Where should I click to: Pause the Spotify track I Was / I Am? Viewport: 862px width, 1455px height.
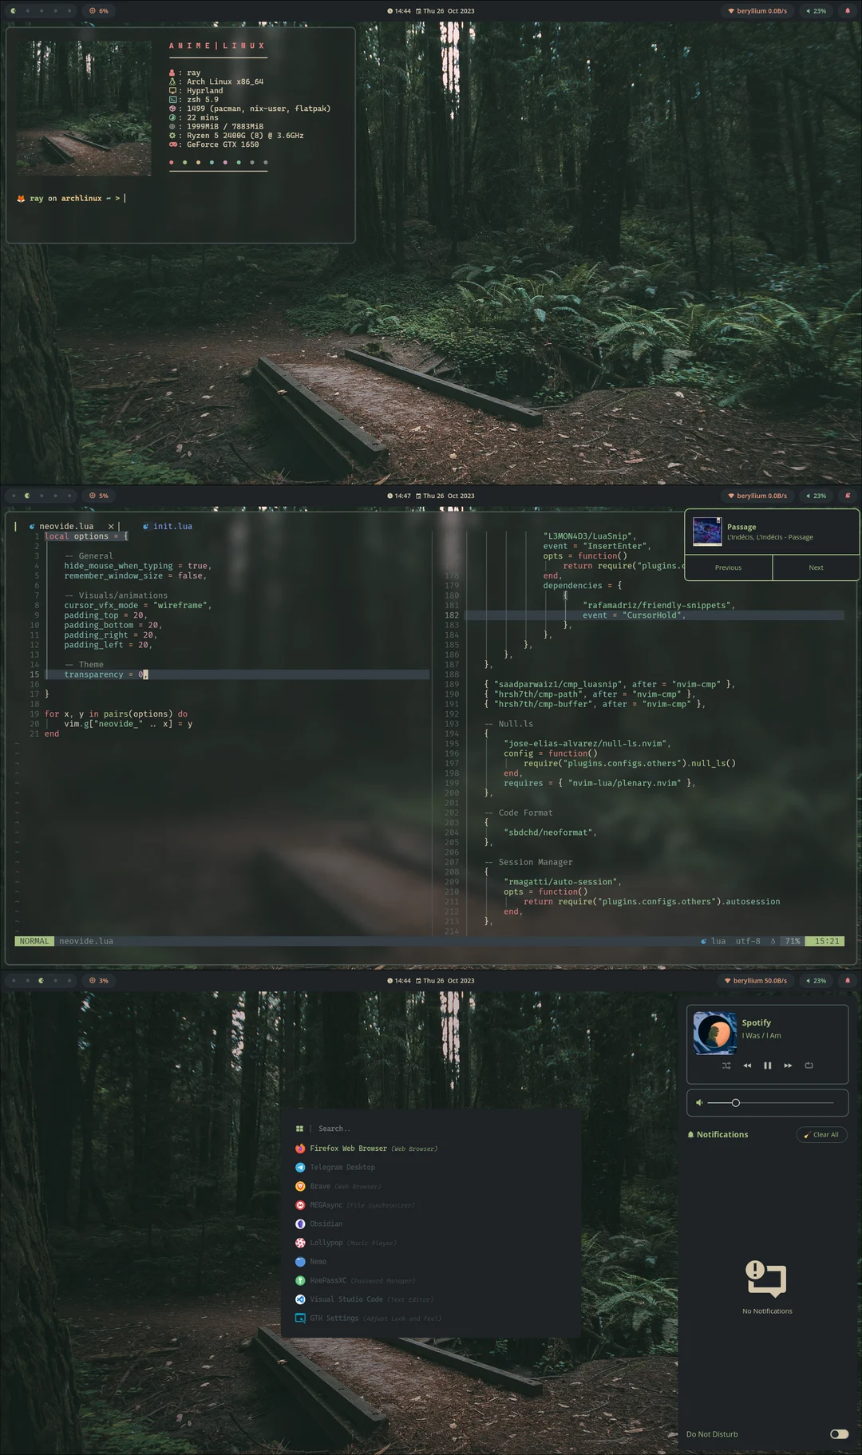coord(768,1066)
